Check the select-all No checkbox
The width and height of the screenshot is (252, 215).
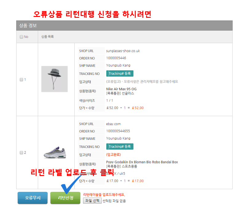coord(22,37)
